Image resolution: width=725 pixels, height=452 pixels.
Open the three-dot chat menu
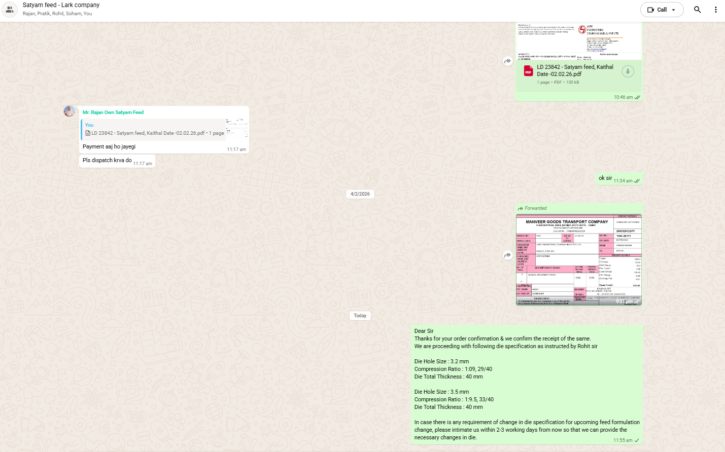pos(715,10)
